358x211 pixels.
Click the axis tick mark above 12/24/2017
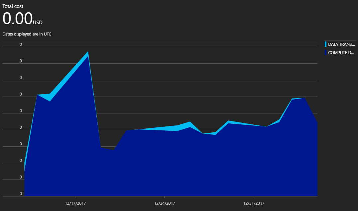pos(165,197)
